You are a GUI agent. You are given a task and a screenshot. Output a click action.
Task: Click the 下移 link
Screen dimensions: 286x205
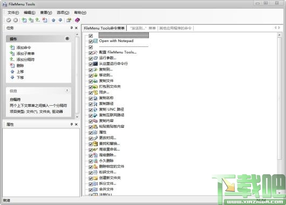coord(21,78)
